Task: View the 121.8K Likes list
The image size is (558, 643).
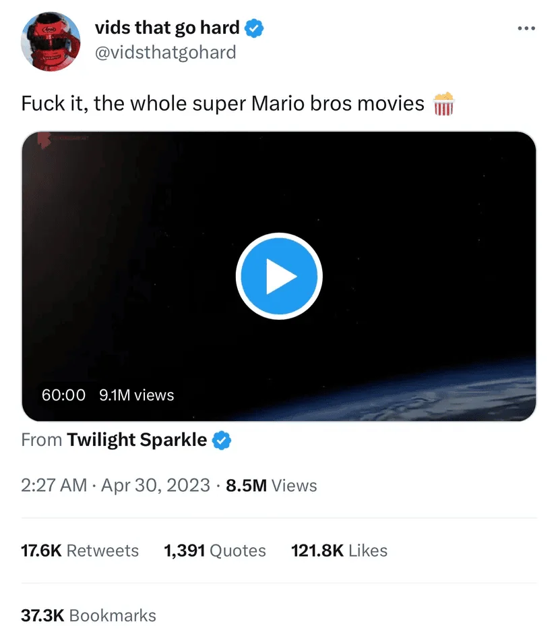Action: coord(340,551)
